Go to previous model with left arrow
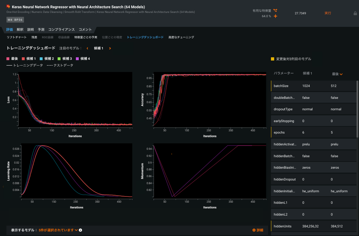 [x=87, y=48]
